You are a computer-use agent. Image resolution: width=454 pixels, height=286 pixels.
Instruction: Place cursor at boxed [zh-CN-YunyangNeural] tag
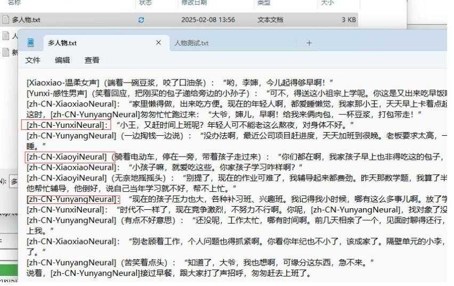point(72,199)
